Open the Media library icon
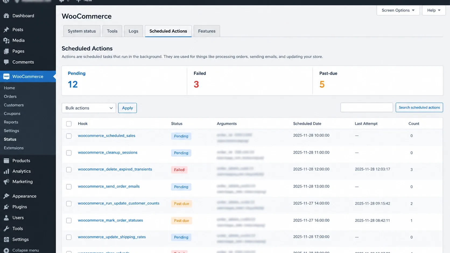 [6, 40]
